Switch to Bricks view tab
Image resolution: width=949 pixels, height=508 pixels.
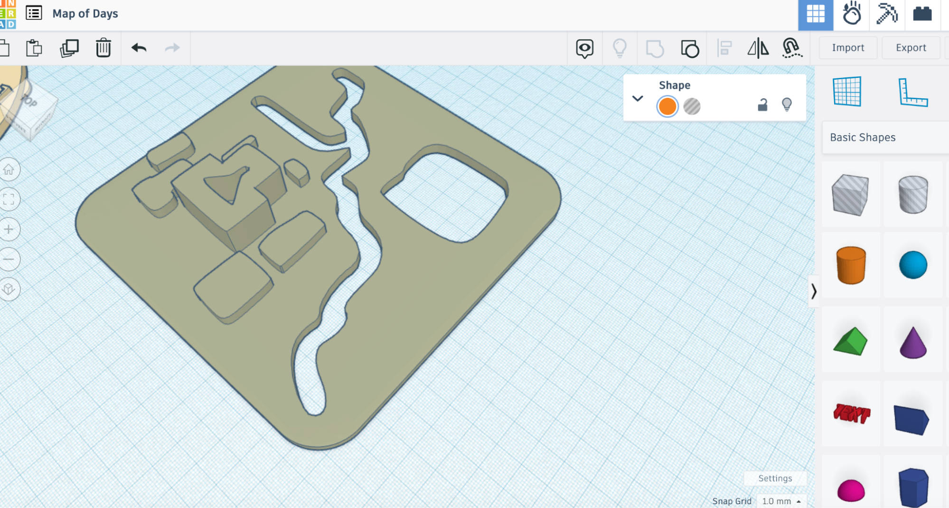point(922,14)
